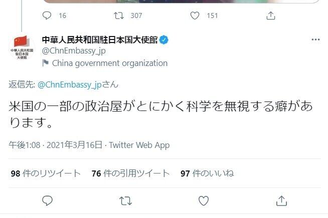View the 98 件のリツイート list
Image resolution: width=328 pixels, height=218 pixels.
[46, 173]
